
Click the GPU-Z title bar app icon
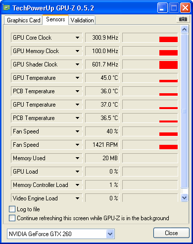(x=6, y=7)
